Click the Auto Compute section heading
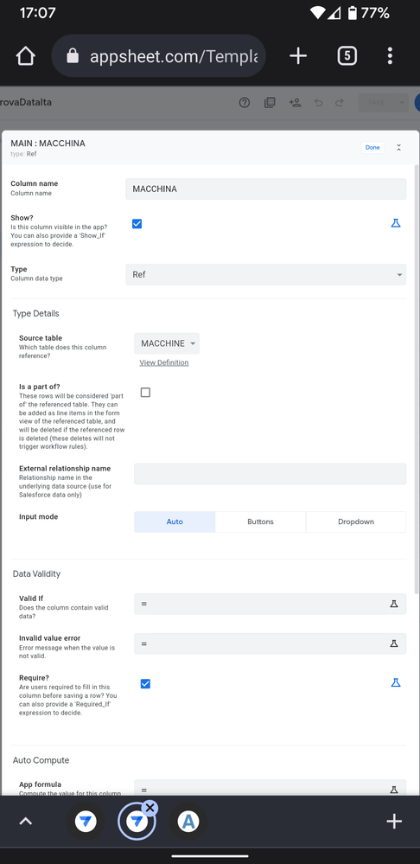Viewport: 420px width, 864px height. [x=41, y=760]
